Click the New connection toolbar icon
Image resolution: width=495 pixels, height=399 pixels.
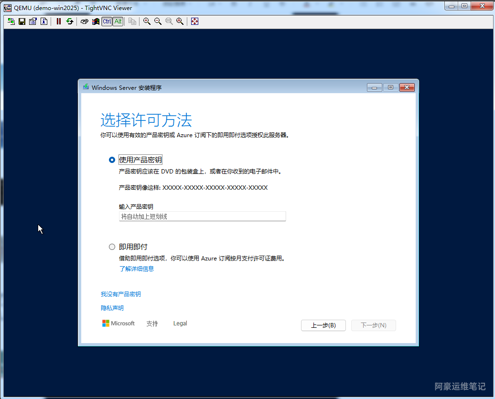tap(11, 22)
